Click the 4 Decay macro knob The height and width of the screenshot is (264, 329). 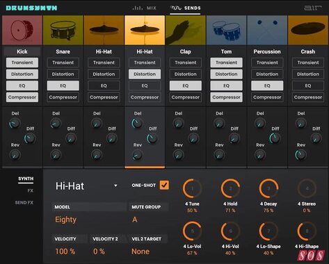[268, 188]
